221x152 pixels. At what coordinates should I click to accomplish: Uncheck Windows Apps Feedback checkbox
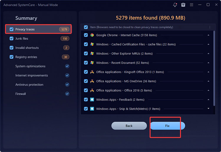click(86, 100)
